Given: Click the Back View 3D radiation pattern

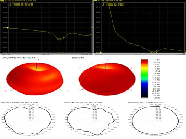Looking at the screenshot, I should point(107,79).
